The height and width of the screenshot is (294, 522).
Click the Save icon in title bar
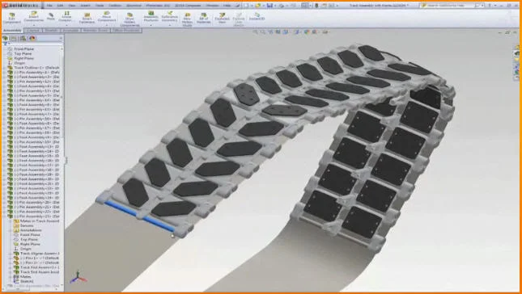click(x=269, y=6)
